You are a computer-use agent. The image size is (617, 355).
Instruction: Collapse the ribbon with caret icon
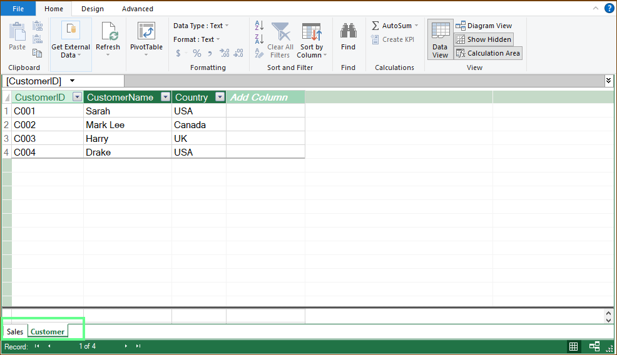point(596,8)
